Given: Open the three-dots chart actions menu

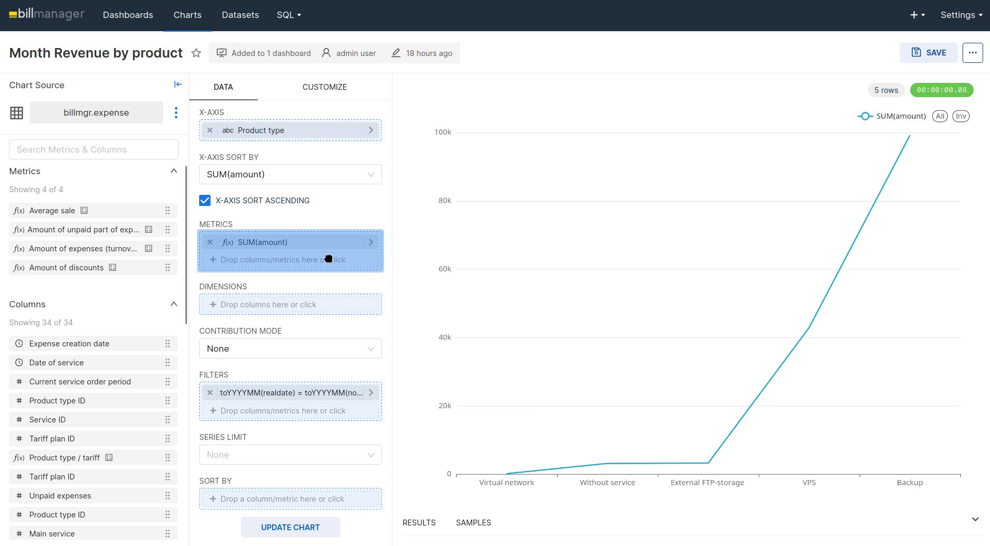Looking at the screenshot, I should point(973,53).
